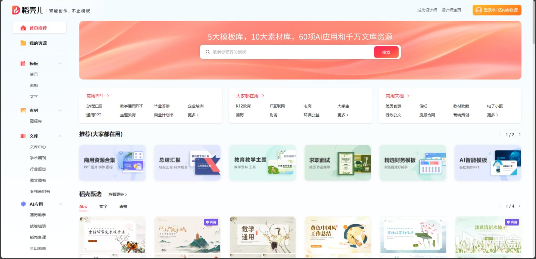Go to next page of 稻壳甄选
536x259 pixels.
(520, 206)
